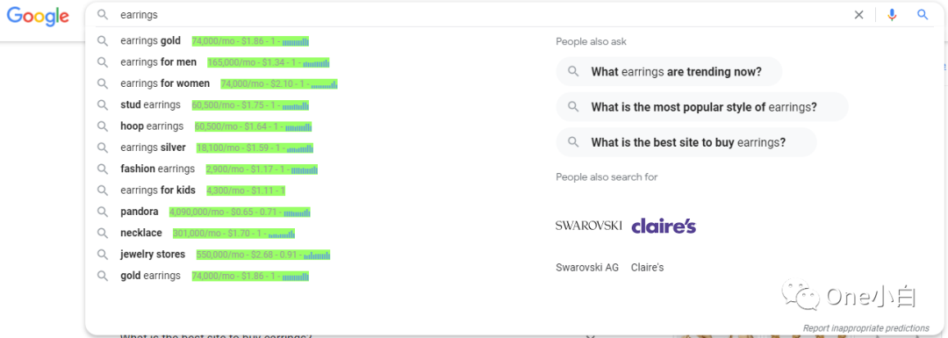This screenshot has width=948, height=338.
Task: Pick the 'earrings silver' suggestion
Action: [x=153, y=147]
